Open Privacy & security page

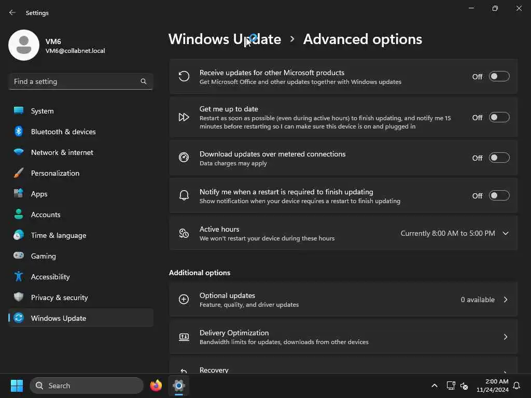click(80, 297)
